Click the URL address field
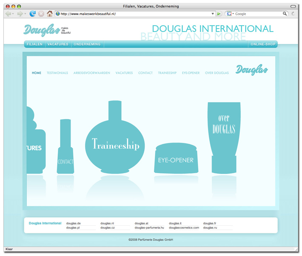The width and height of the screenshot is (302, 256). tap(135, 14)
